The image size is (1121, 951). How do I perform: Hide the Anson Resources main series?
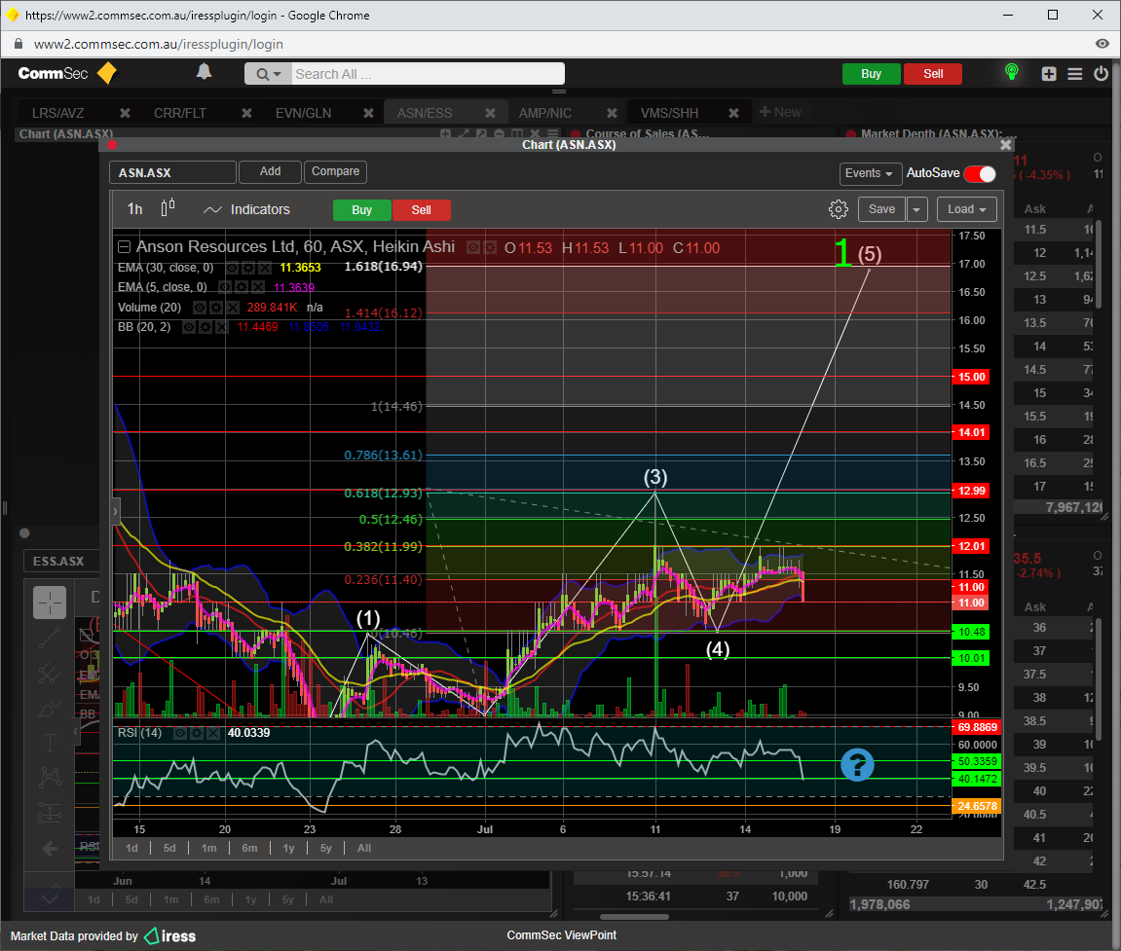click(x=472, y=248)
